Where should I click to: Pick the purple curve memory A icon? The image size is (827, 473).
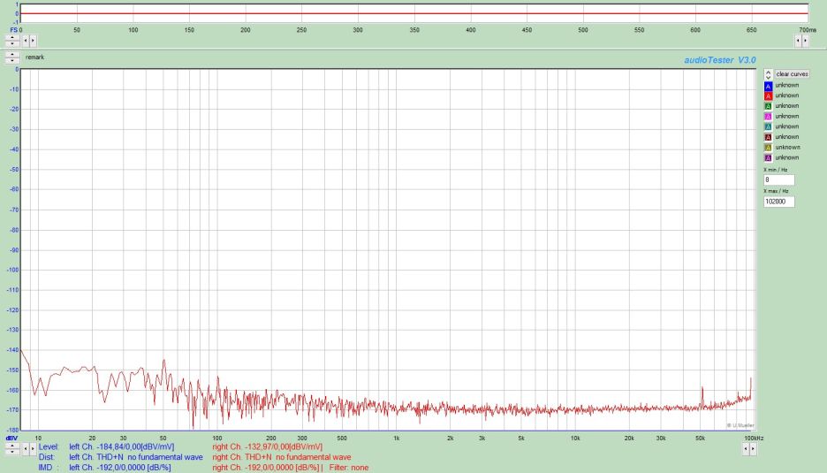click(x=768, y=158)
